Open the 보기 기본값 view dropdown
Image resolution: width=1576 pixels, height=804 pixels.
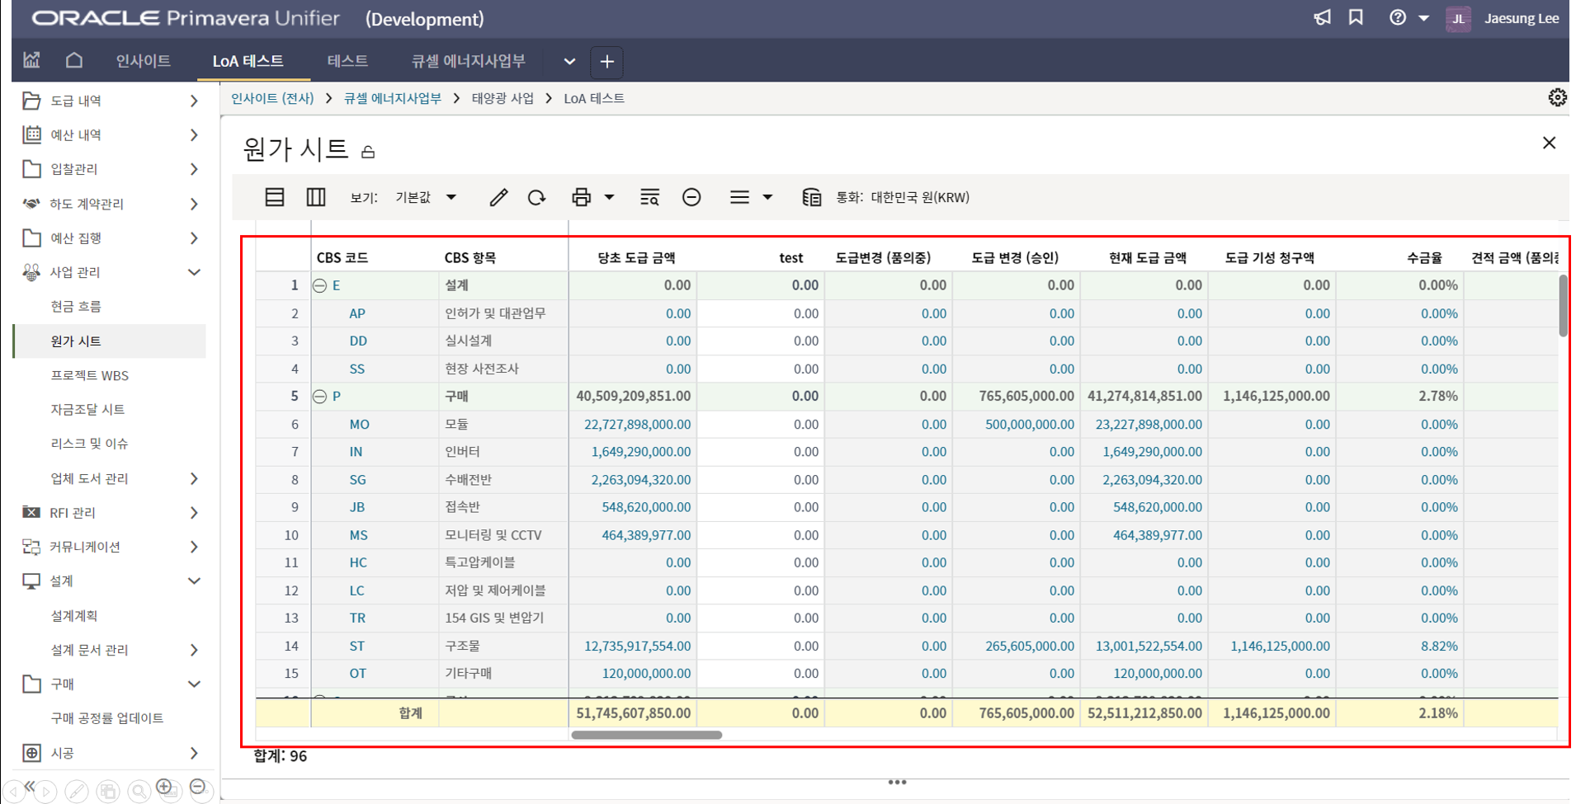[426, 197]
